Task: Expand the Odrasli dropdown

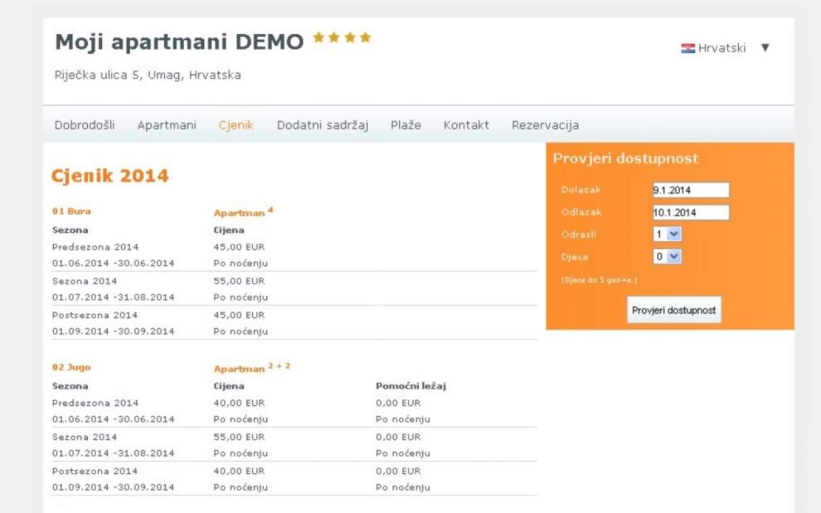Action: (667, 234)
